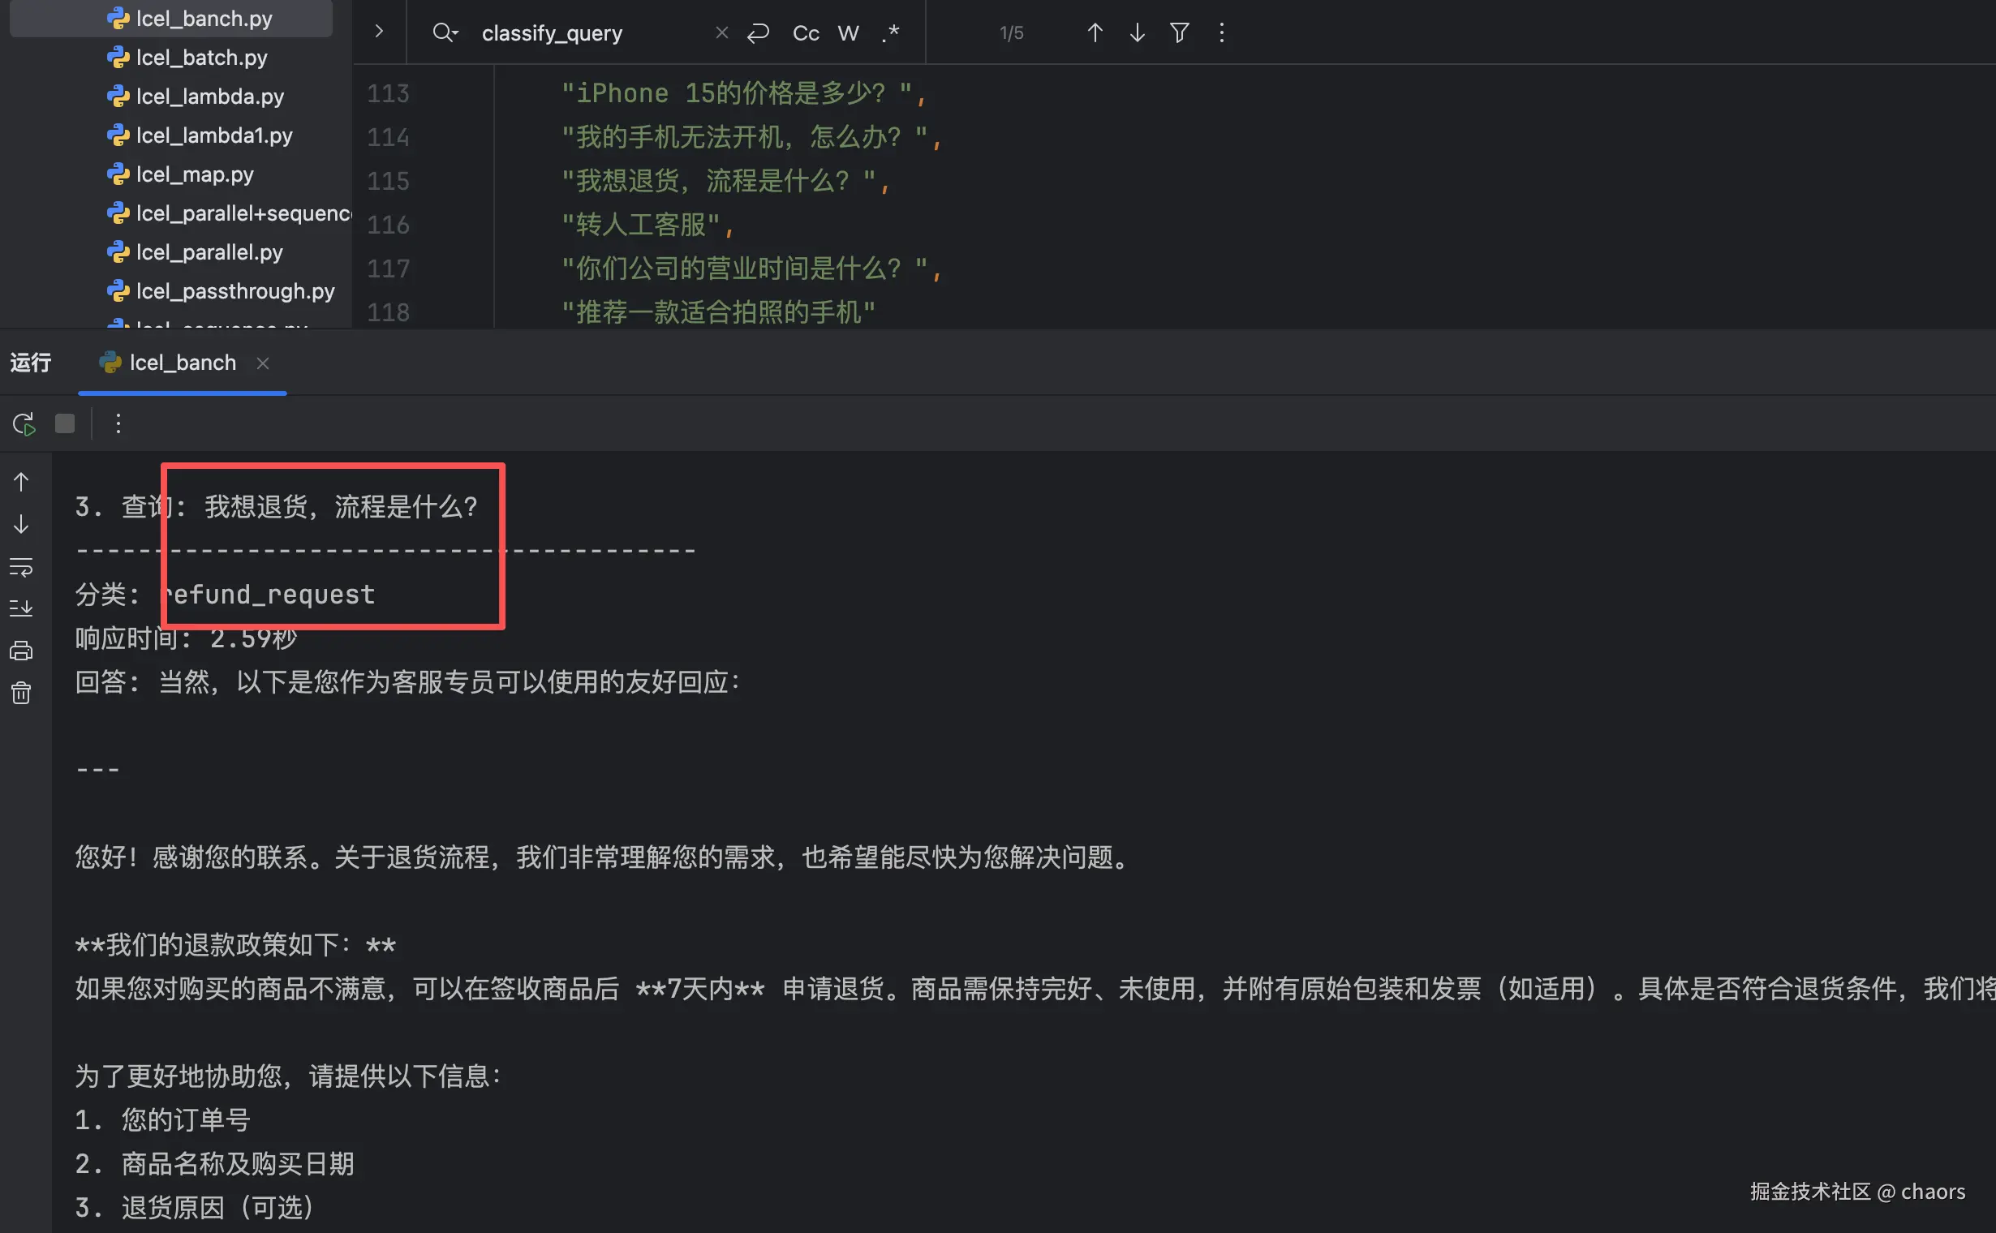Go to next search occurrence
The width and height of the screenshot is (1996, 1233).
click(1137, 33)
